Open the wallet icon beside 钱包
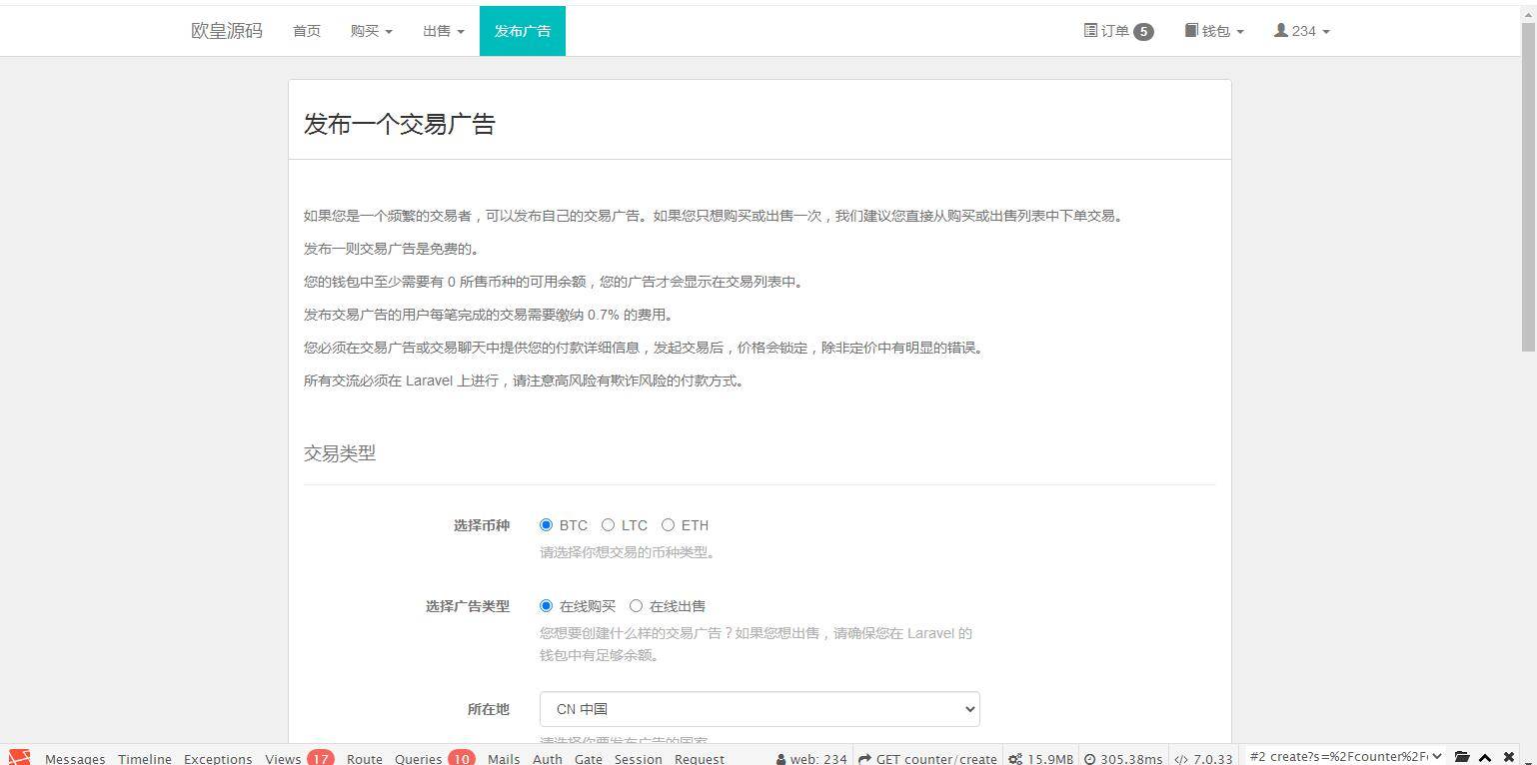This screenshot has height=765, width=1537. [1189, 31]
